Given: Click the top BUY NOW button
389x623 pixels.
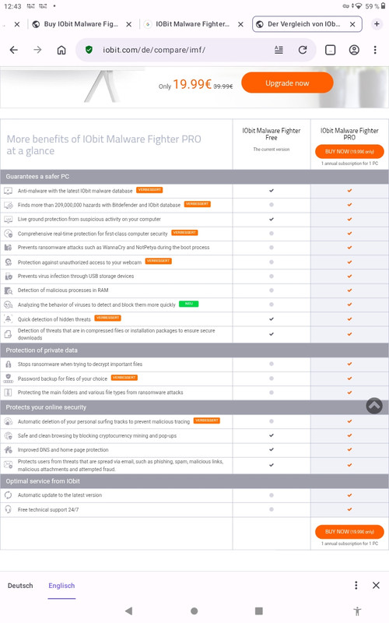Looking at the screenshot, I should (x=349, y=151).
